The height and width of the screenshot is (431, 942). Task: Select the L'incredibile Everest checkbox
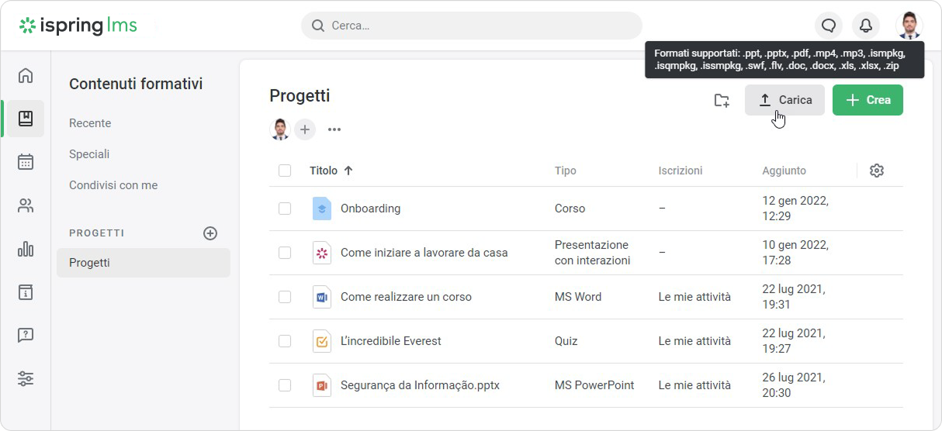pos(285,341)
